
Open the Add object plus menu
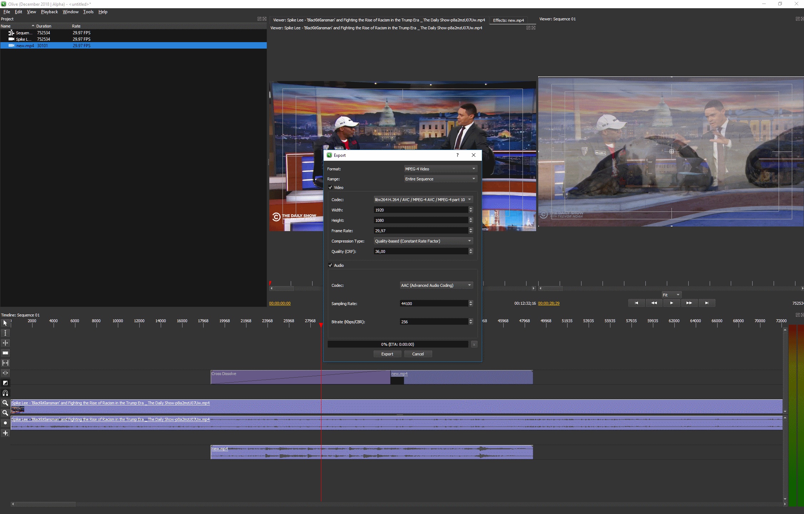click(5, 433)
